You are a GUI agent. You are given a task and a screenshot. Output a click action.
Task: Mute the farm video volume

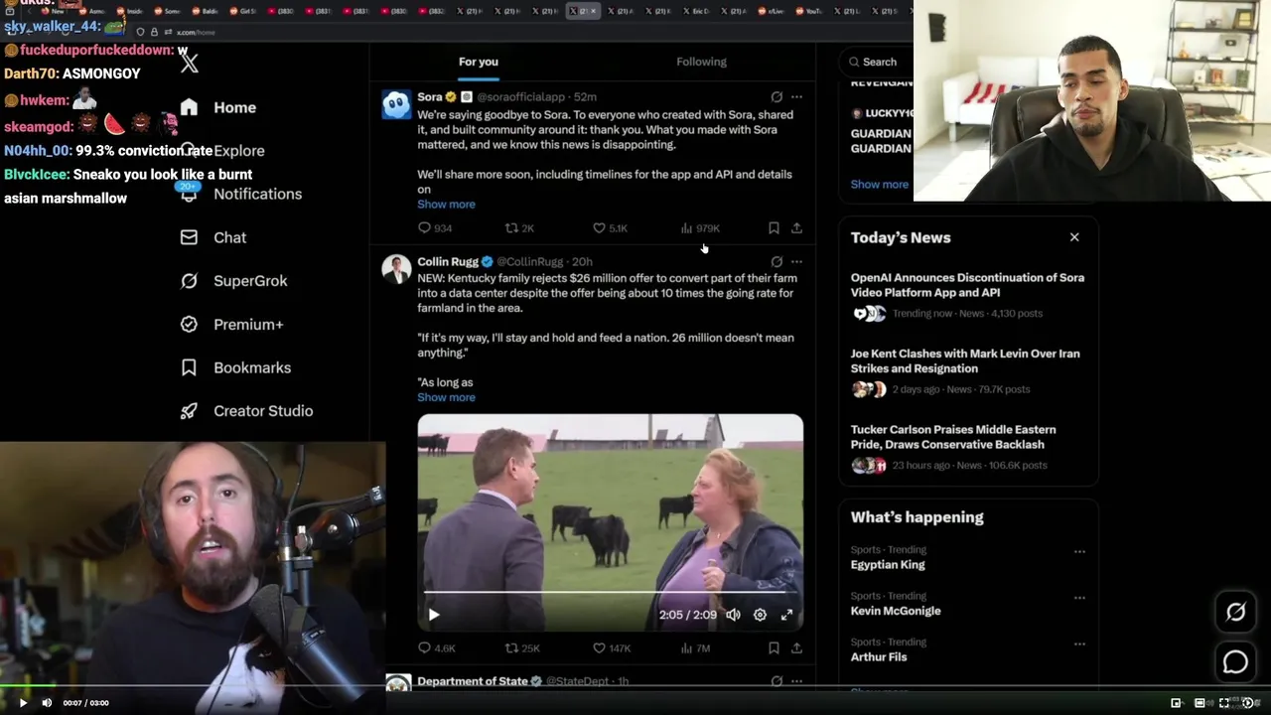coord(733,615)
